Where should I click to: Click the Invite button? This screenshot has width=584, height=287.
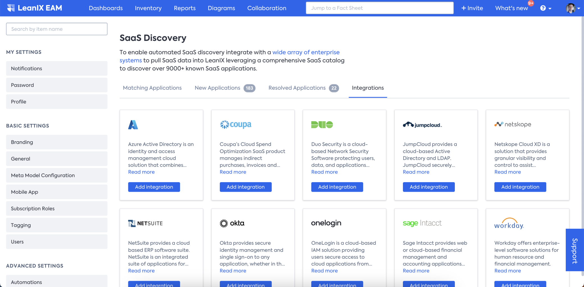point(472,8)
